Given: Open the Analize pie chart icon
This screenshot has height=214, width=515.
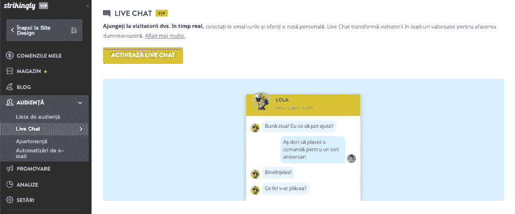Looking at the screenshot, I should 10,184.
